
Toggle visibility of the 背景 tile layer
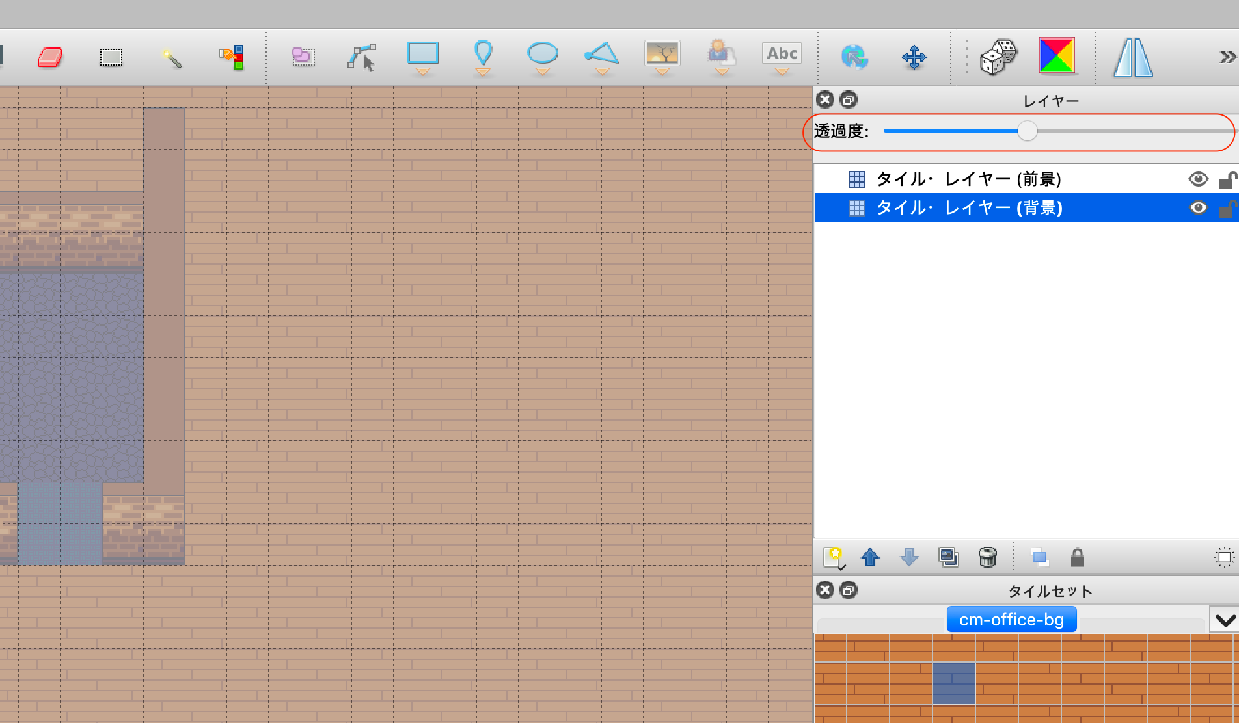1198,207
